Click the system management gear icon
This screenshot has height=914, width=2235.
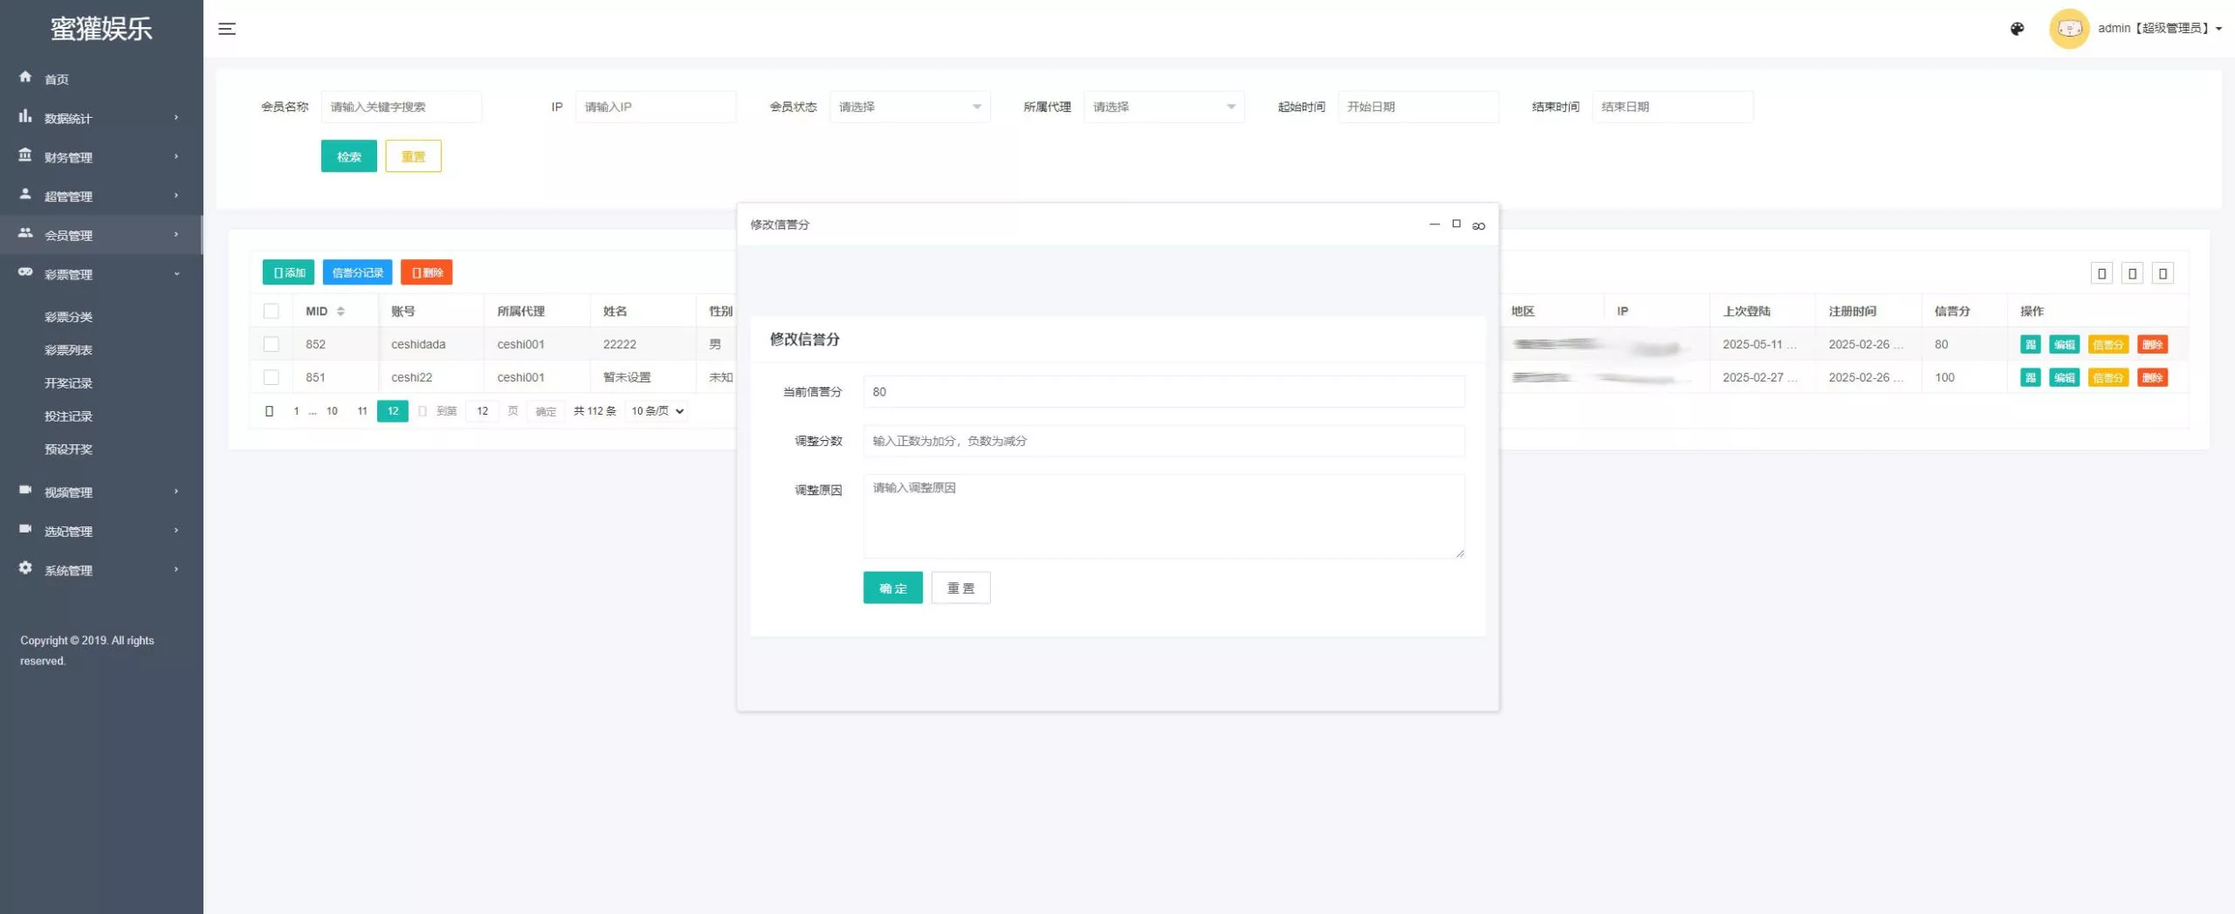25,568
